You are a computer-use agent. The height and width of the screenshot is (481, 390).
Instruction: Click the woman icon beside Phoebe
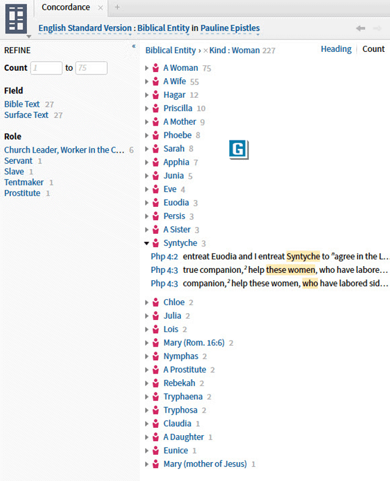coord(156,136)
